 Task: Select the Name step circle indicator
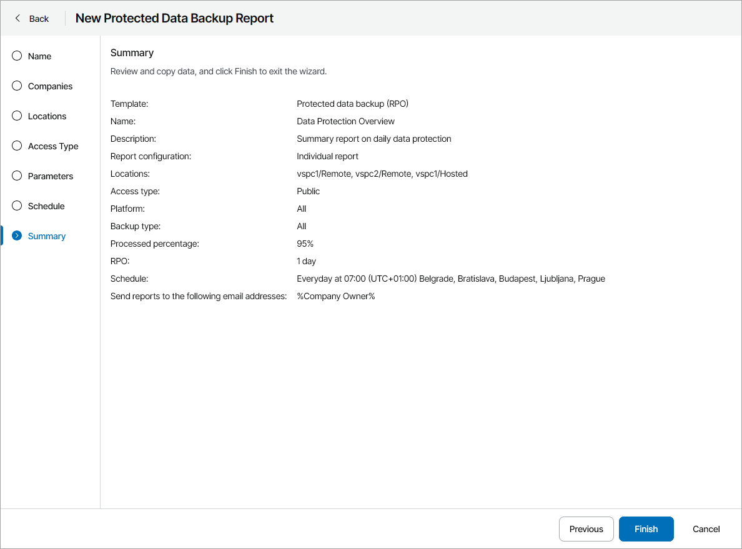16,56
